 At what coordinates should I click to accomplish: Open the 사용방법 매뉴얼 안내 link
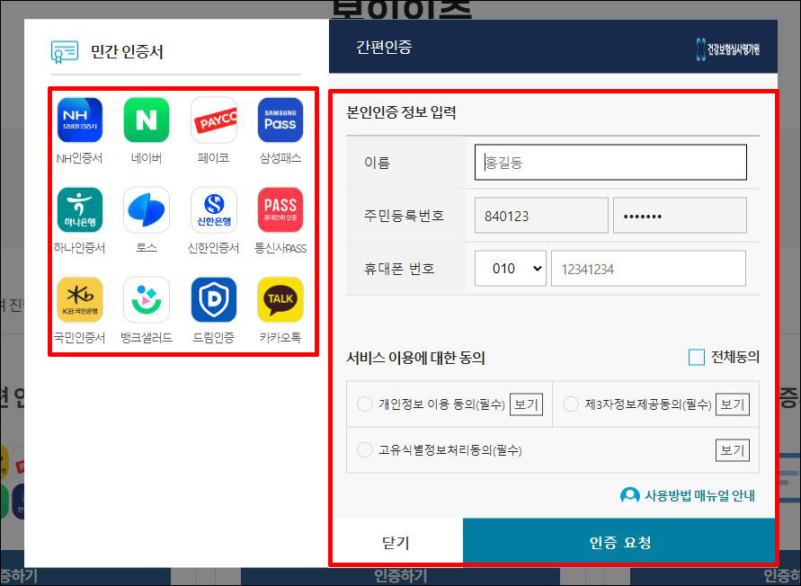(699, 495)
